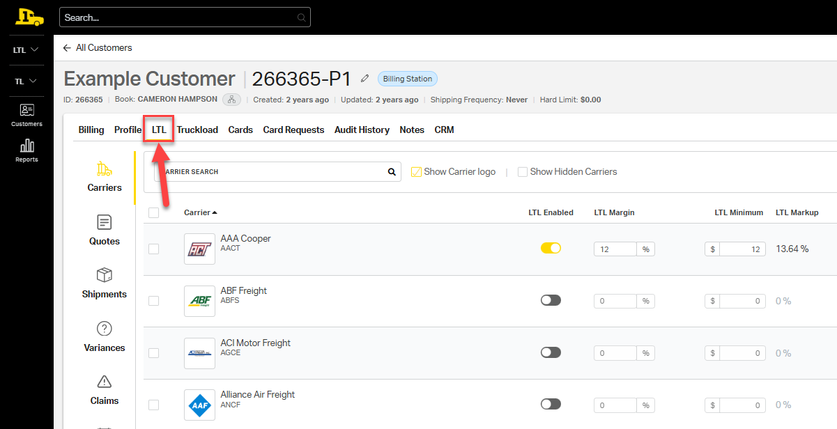Viewport: 837px width, 429px height.
Task: Edit ABF Freight LTL Minimum field
Action: (742, 302)
